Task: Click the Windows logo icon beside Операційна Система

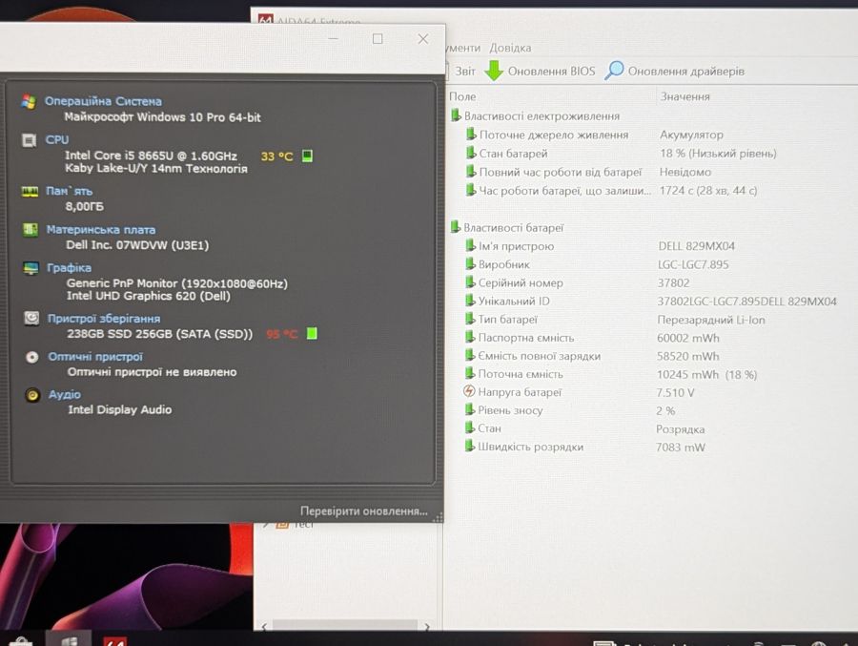Action: [x=29, y=101]
